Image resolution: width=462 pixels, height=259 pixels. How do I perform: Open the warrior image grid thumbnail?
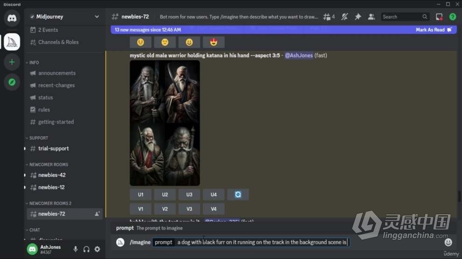[x=165, y=123]
